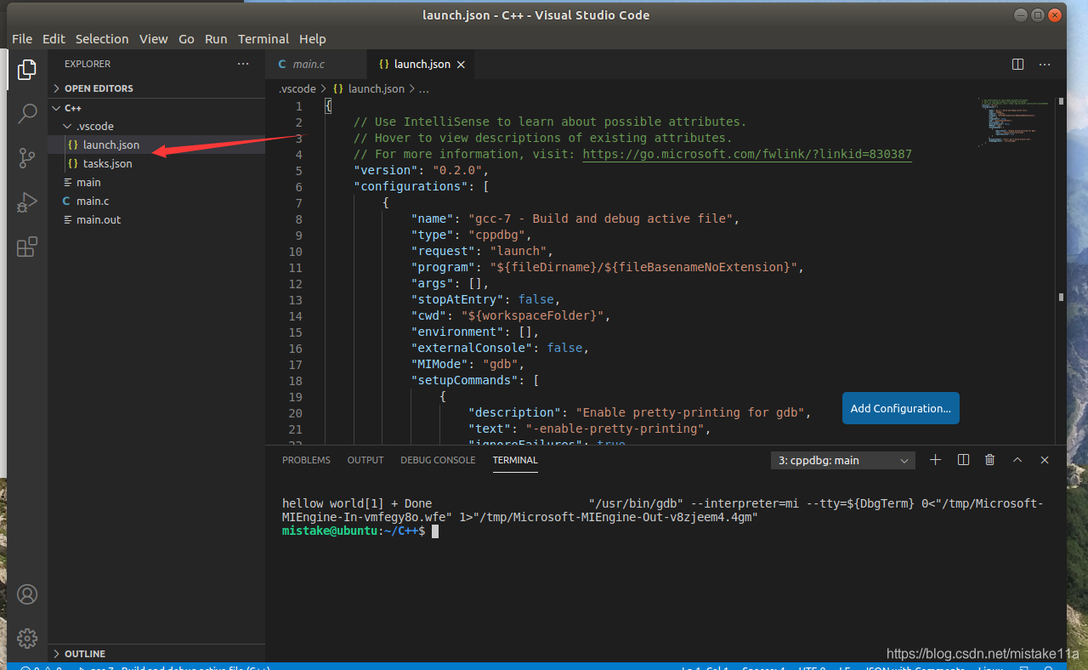Open main.out in the Explorer tree
Viewport: 1088px width, 670px height.
coord(156,219)
